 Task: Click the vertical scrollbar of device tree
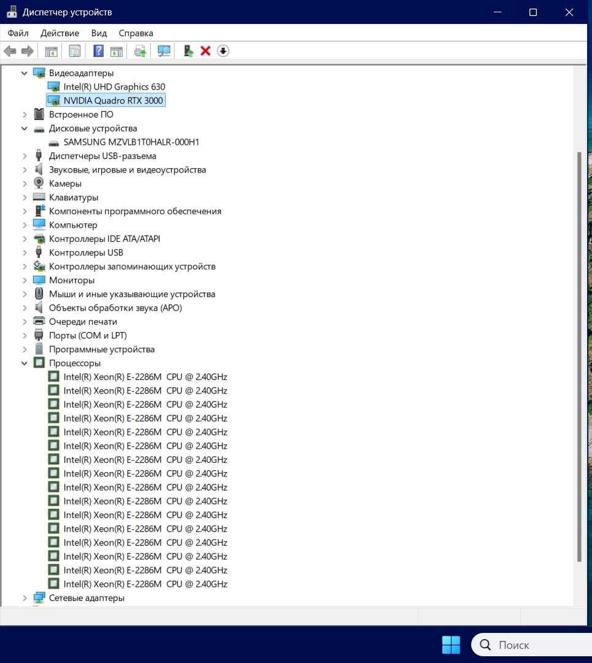point(579,357)
